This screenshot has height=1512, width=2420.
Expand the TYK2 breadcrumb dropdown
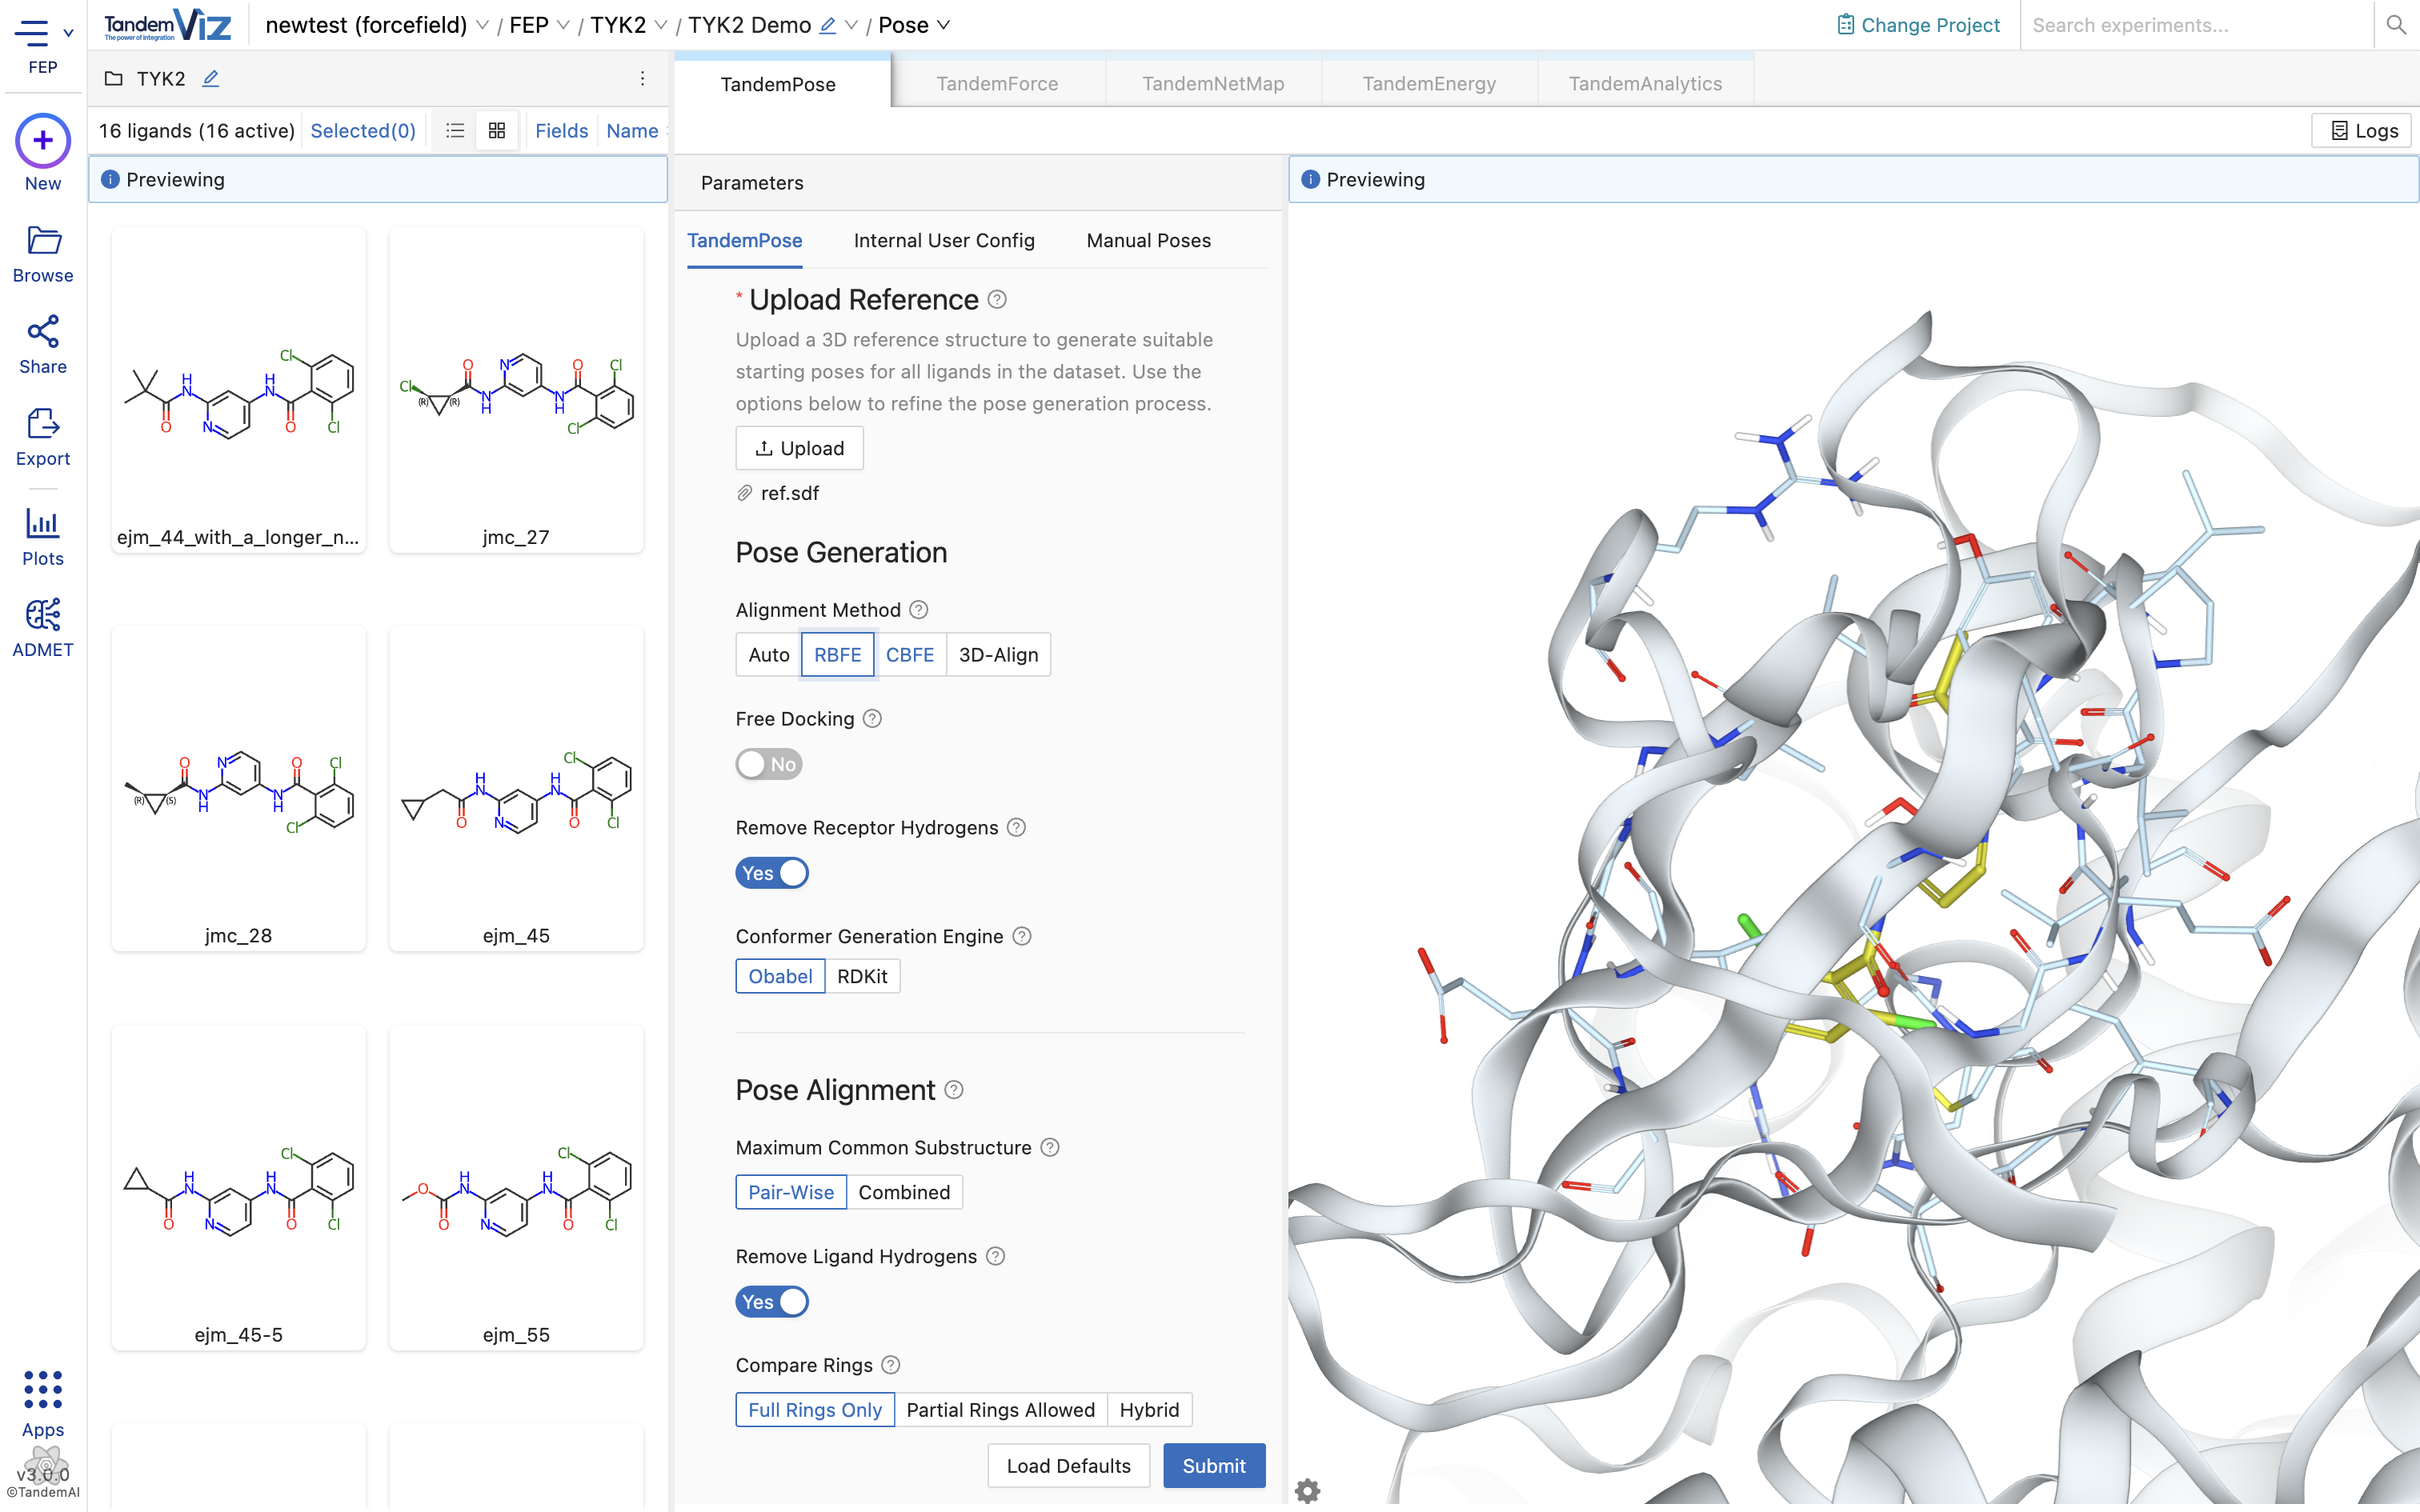tap(661, 26)
